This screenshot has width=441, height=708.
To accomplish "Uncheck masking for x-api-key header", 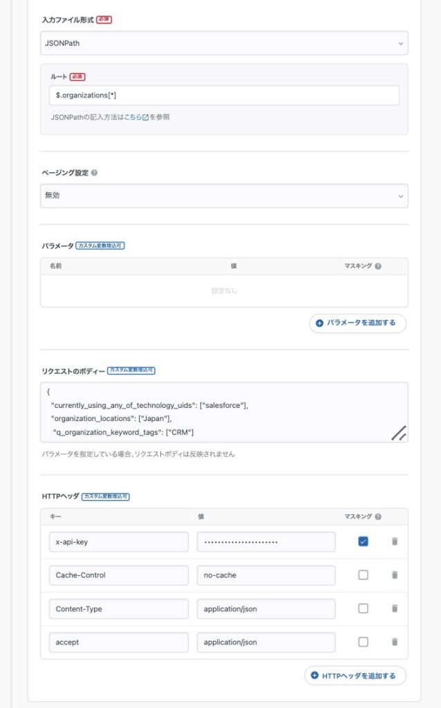I will click(x=363, y=541).
